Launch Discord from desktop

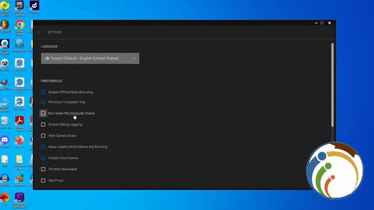pyautogui.click(x=5, y=142)
